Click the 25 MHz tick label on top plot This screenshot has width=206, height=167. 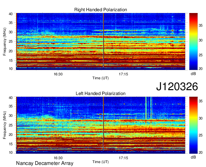pos(11,41)
